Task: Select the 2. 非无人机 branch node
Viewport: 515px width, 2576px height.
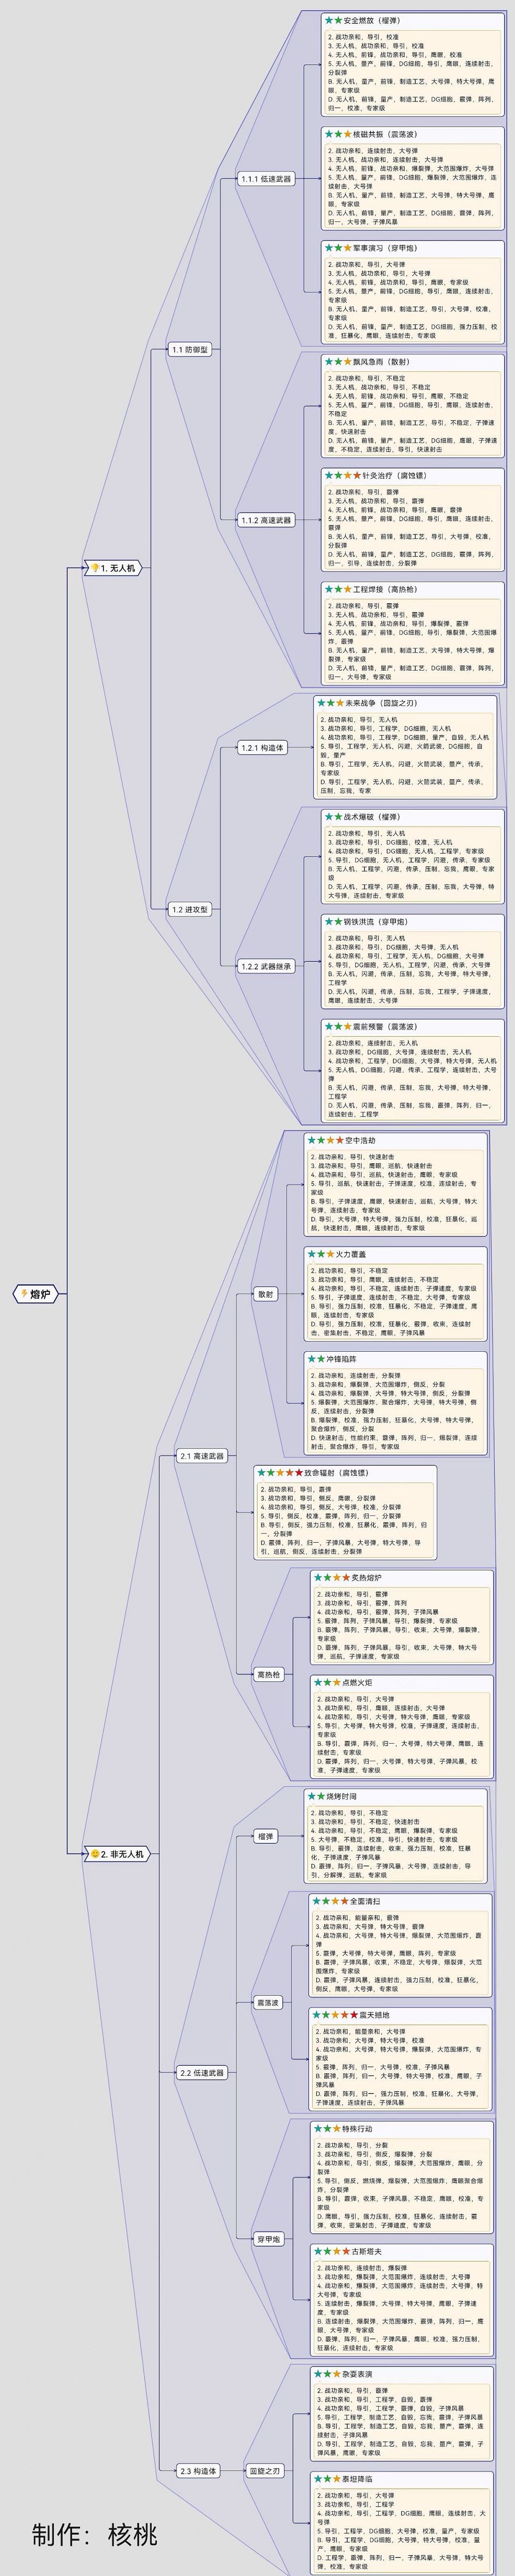Action: pyautogui.click(x=118, y=1853)
